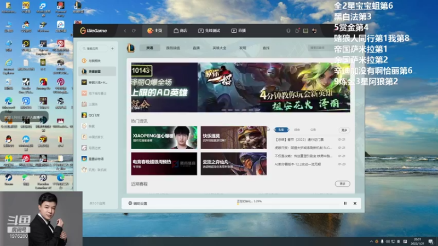Switch to the 英雄大全 tab
438x246 pixels.
coord(220,48)
